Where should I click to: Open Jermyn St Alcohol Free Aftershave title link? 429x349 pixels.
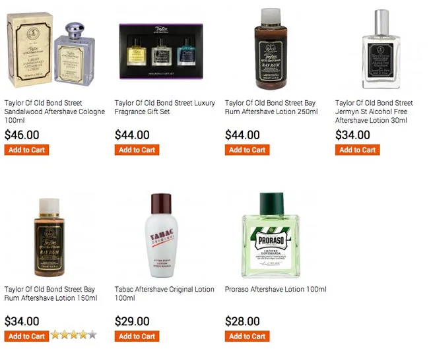pos(374,111)
